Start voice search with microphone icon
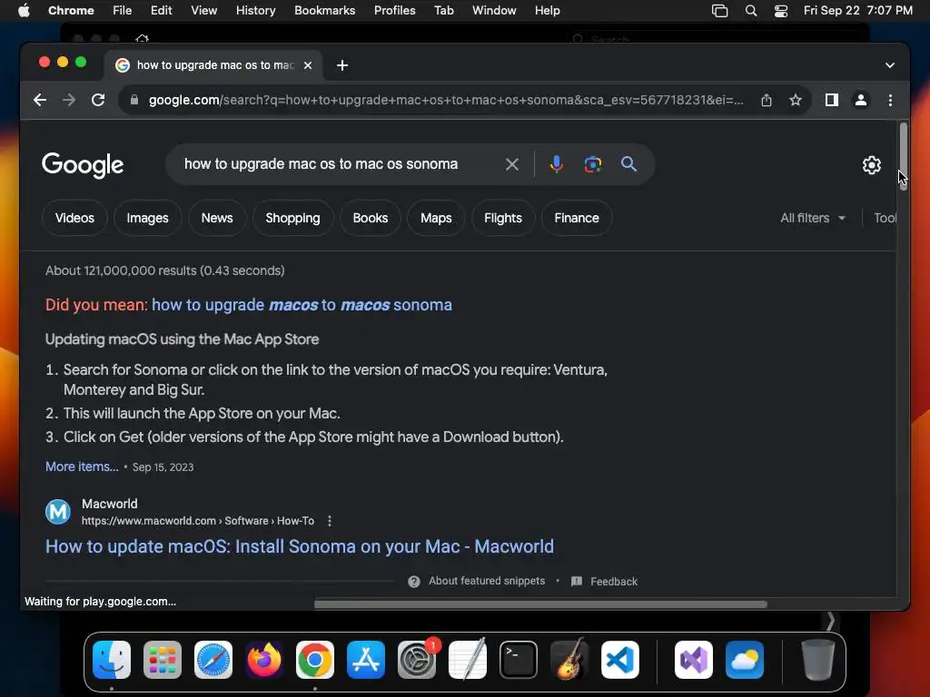The height and width of the screenshot is (697, 930). tap(557, 164)
